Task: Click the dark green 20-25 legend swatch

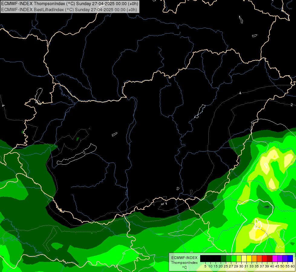Action: coord(223,258)
